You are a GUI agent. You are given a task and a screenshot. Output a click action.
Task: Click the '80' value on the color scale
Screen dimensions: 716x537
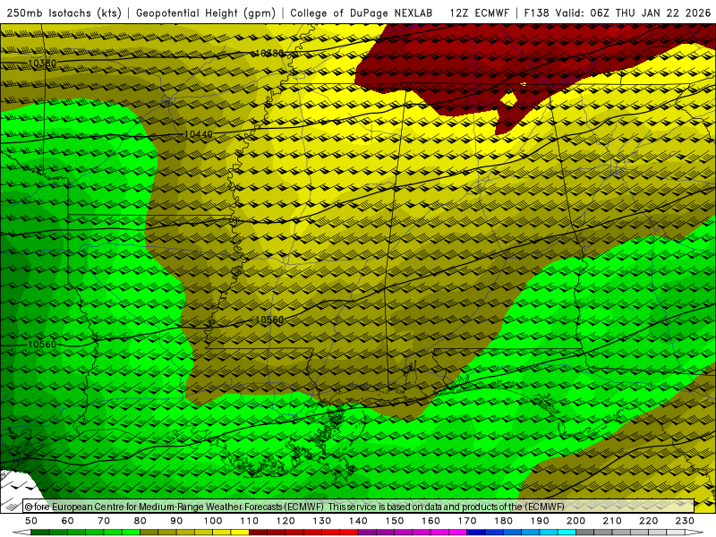[141, 521]
